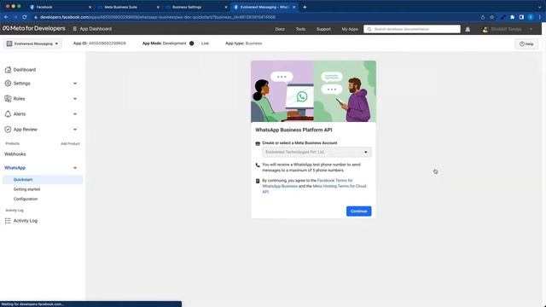
Task: Click the Help button
Action: (526, 43)
